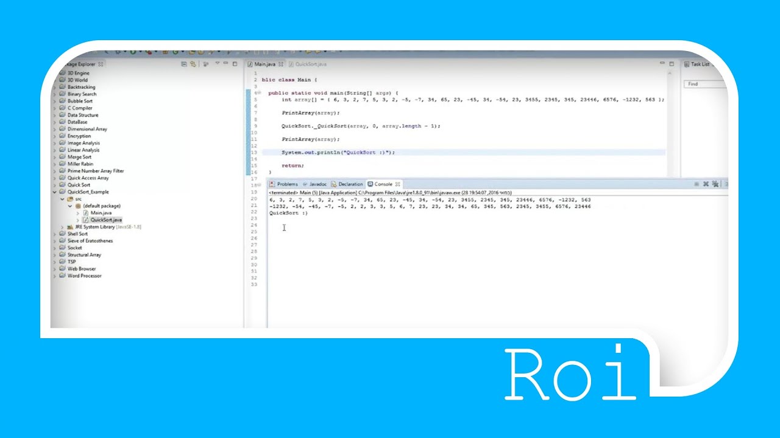
Task: Open the Problems tab
Action: click(284, 184)
